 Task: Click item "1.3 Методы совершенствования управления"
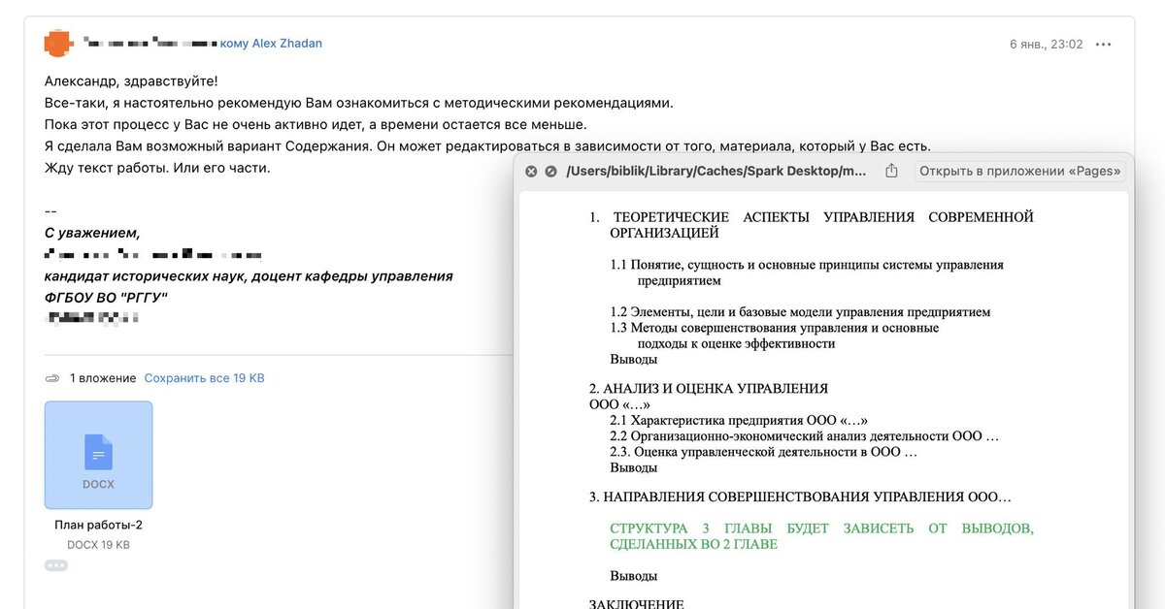(775, 336)
